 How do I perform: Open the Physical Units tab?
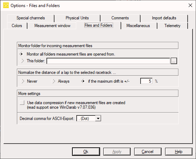(x=77, y=18)
